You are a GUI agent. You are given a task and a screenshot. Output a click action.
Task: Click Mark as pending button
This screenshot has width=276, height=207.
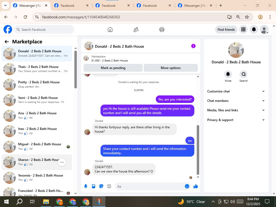[x=113, y=68]
